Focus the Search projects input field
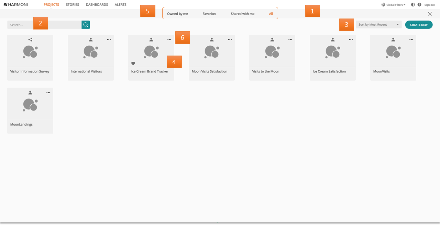 (44, 25)
